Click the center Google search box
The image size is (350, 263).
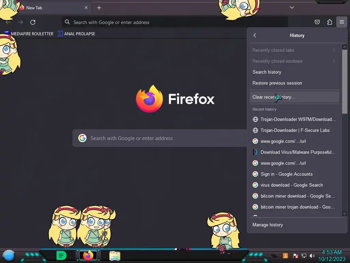click(x=160, y=138)
